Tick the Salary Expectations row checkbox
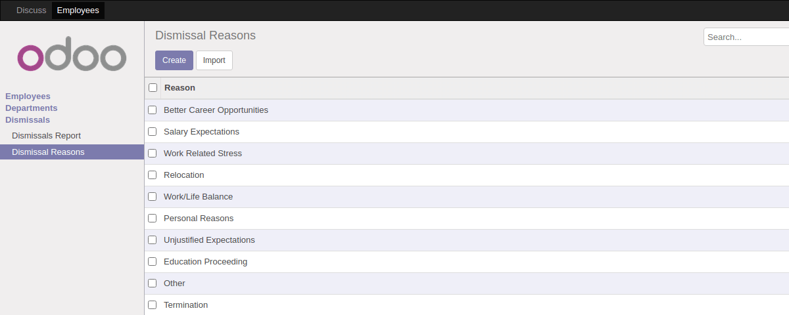This screenshot has width=789, height=315. tap(153, 132)
